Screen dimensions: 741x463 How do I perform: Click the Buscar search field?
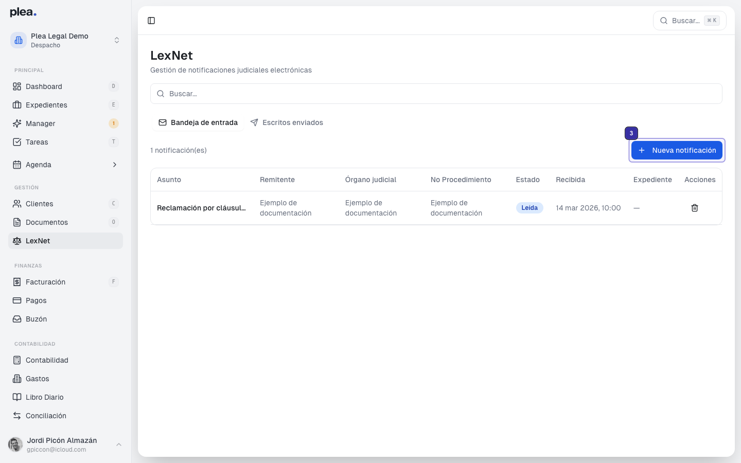(436, 94)
